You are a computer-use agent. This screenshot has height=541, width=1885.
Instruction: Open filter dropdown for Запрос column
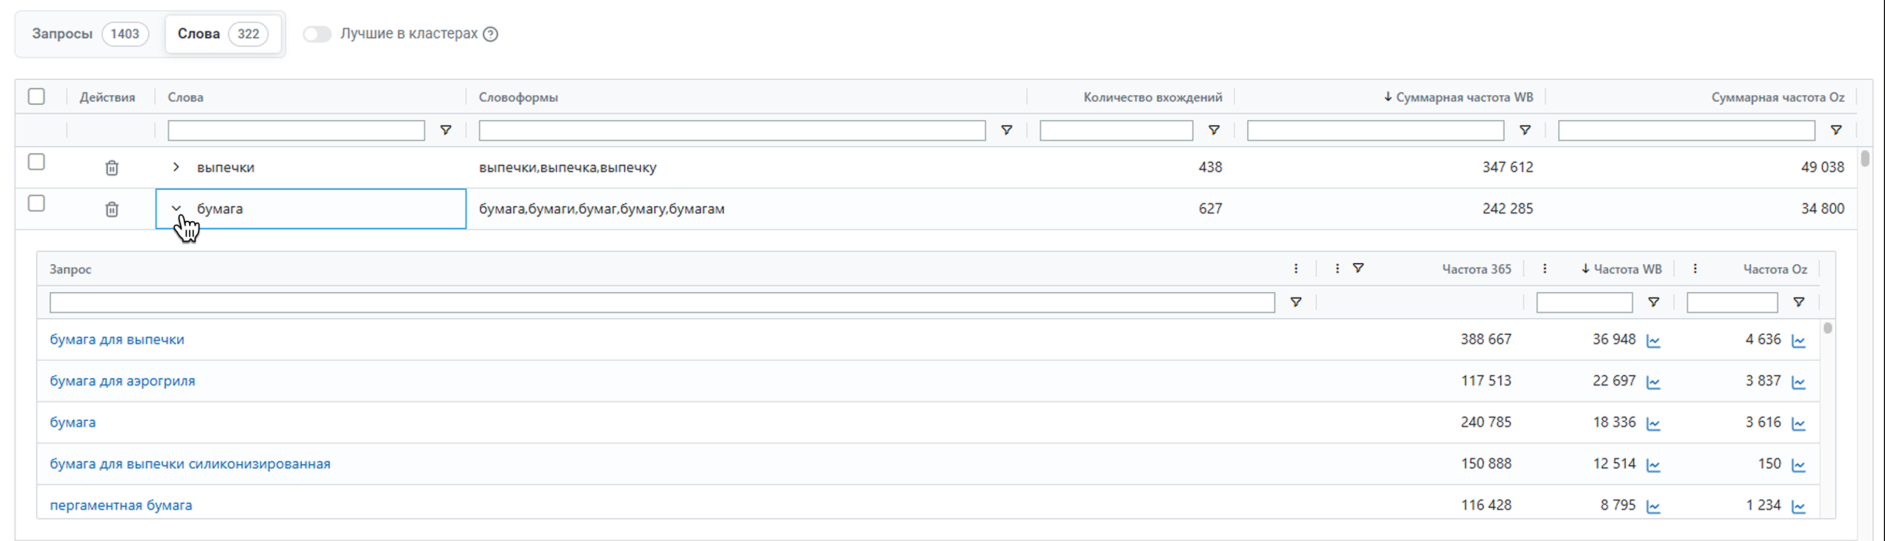pyautogui.click(x=1295, y=302)
